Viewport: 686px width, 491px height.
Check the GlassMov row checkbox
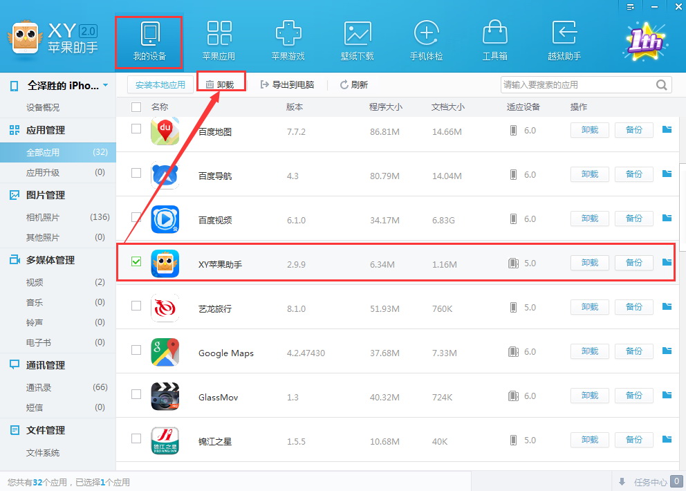(136, 394)
